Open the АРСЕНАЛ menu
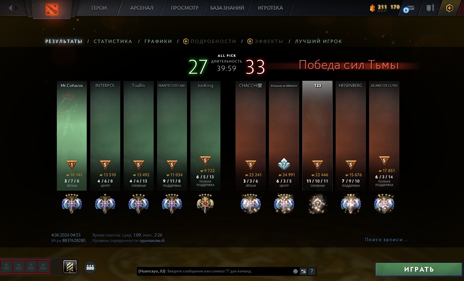 [x=142, y=8]
